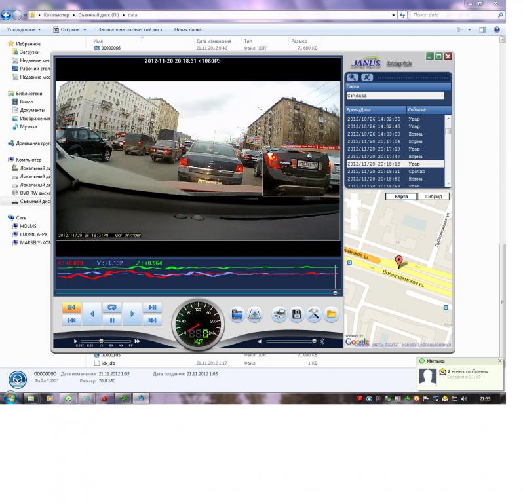This screenshot has height=503, width=523.
Task: Save the recording with floppy disk icon
Action: [296, 314]
